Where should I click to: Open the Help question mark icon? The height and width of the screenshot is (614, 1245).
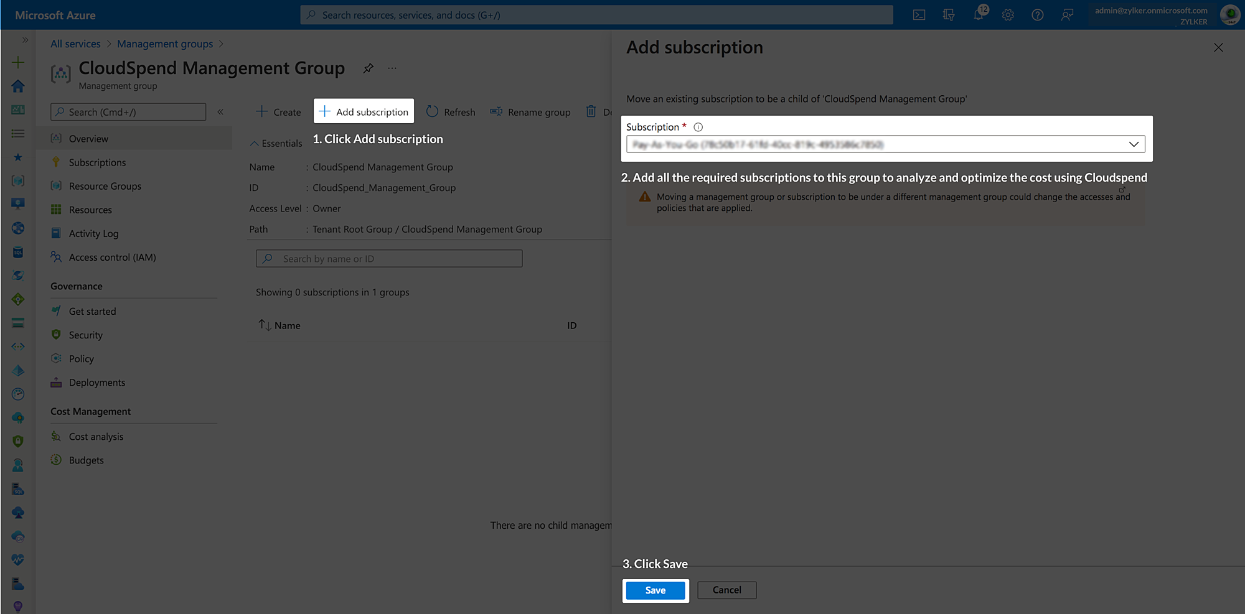pyautogui.click(x=1037, y=14)
